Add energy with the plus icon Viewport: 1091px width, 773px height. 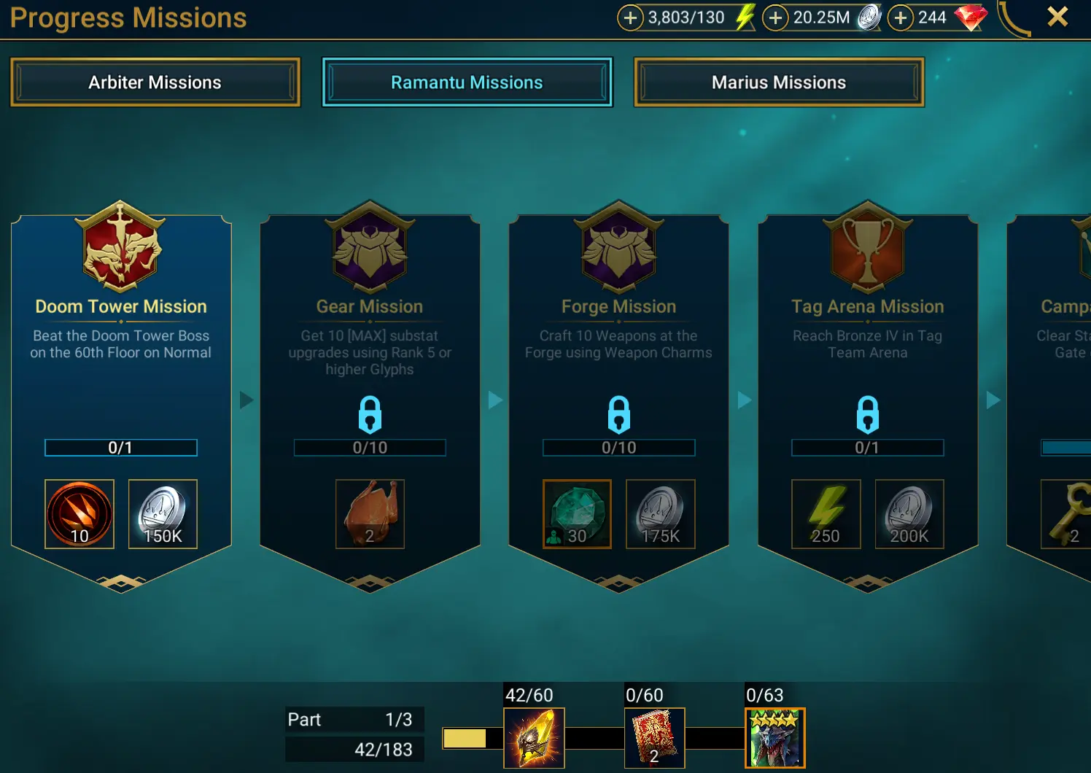630,18
